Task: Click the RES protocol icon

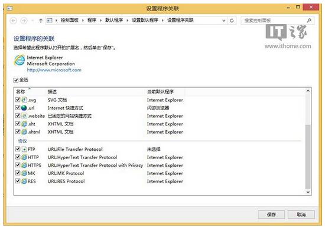Action: pyautogui.click(x=24, y=181)
